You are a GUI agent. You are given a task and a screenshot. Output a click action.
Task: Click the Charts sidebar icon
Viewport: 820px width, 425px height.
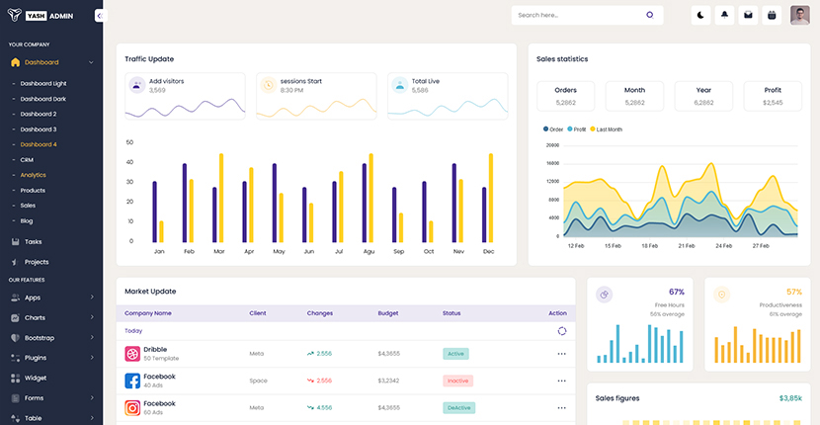15,317
